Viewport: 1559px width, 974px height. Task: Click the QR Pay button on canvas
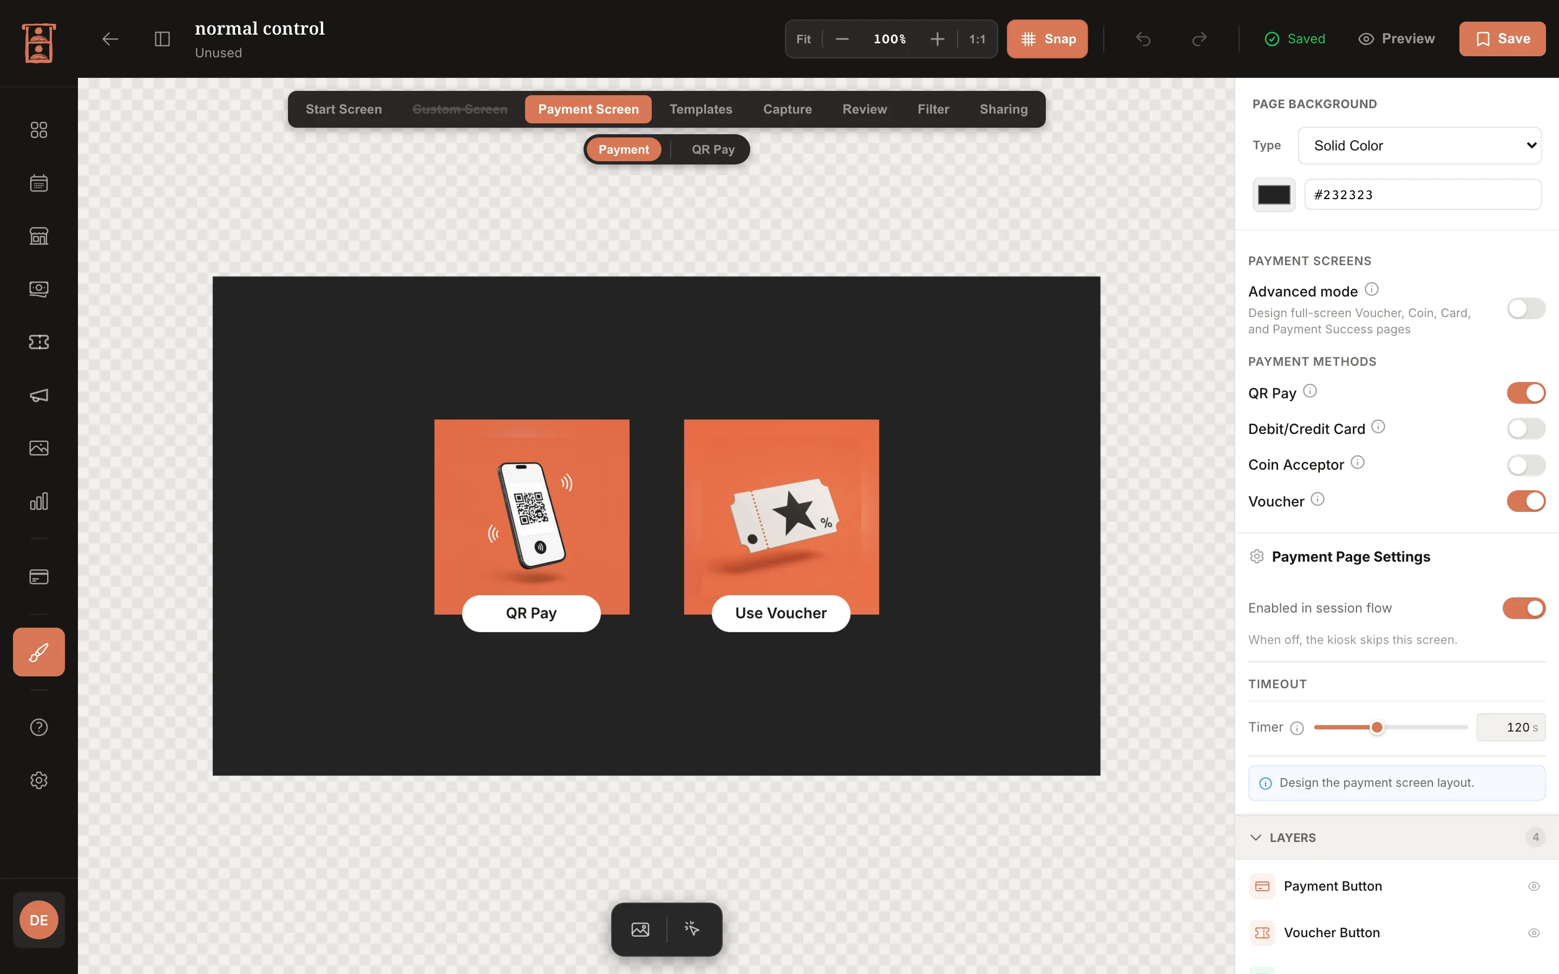(x=532, y=613)
